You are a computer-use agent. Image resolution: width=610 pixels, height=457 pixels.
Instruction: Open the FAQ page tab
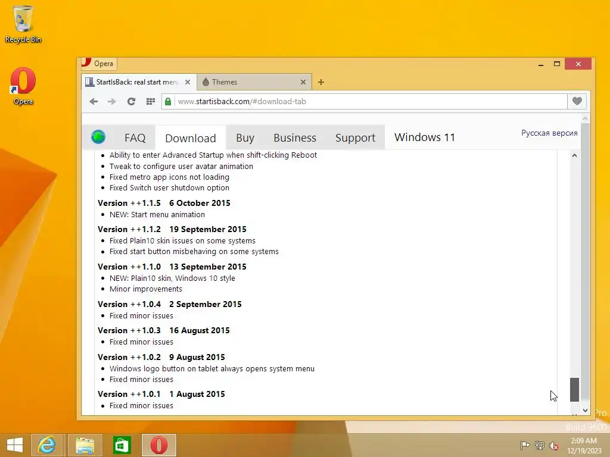pos(135,137)
